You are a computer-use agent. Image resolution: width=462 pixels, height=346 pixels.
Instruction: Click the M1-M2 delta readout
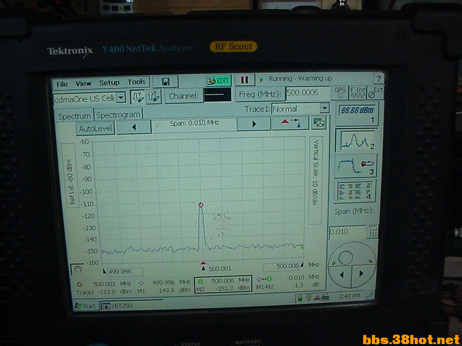tap(287, 282)
